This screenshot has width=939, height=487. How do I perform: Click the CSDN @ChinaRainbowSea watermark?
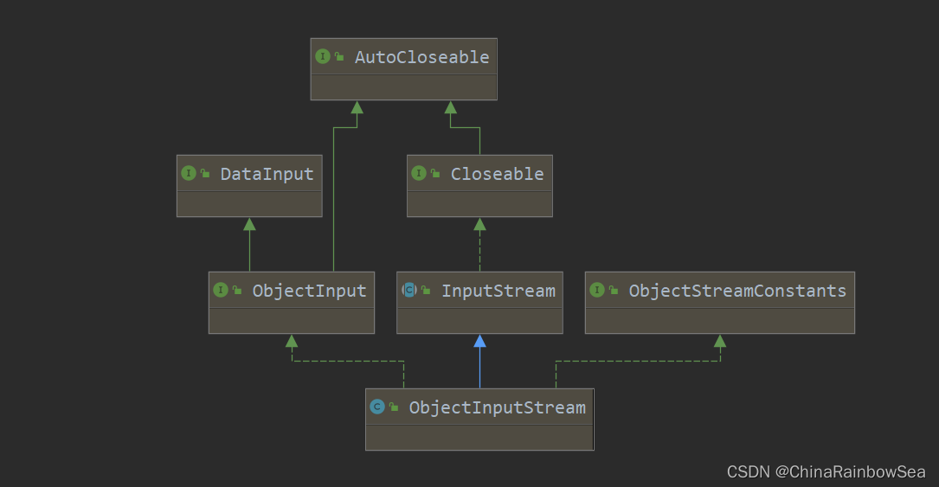point(826,472)
